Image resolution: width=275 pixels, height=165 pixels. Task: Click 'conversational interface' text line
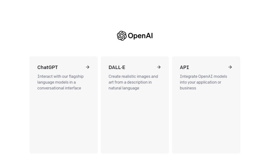(x=59, y=88)
